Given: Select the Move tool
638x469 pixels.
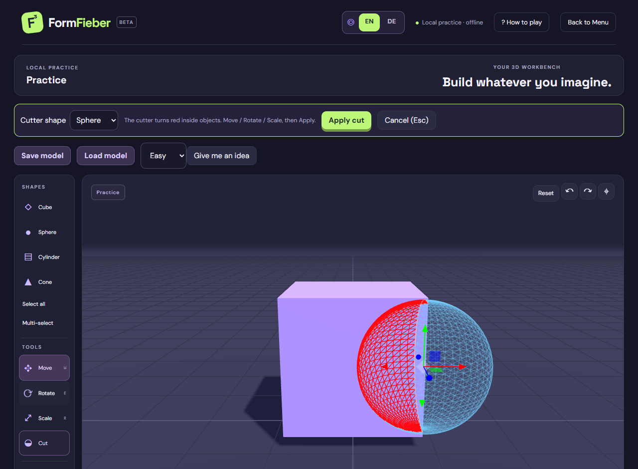Looking at the screenshot, I should click(x=44, y=368).
